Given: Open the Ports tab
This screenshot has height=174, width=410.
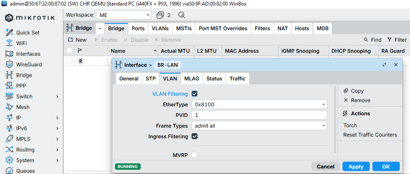Looking at the screenshot, I should 138,29.
